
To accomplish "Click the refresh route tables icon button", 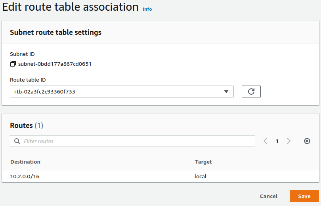I will pyautogui.click(x=251, y=92).
